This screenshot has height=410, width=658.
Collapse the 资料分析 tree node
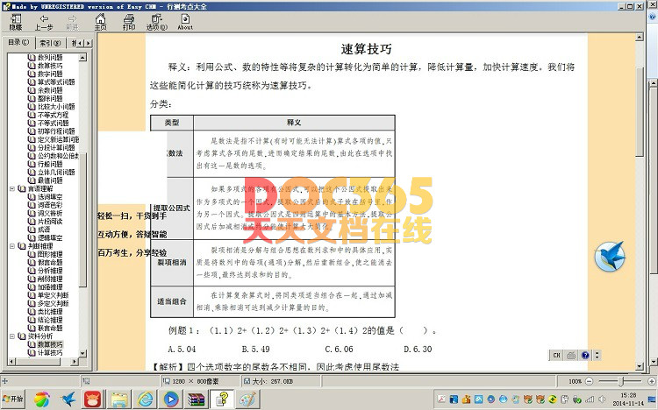[x=12, y=336]
